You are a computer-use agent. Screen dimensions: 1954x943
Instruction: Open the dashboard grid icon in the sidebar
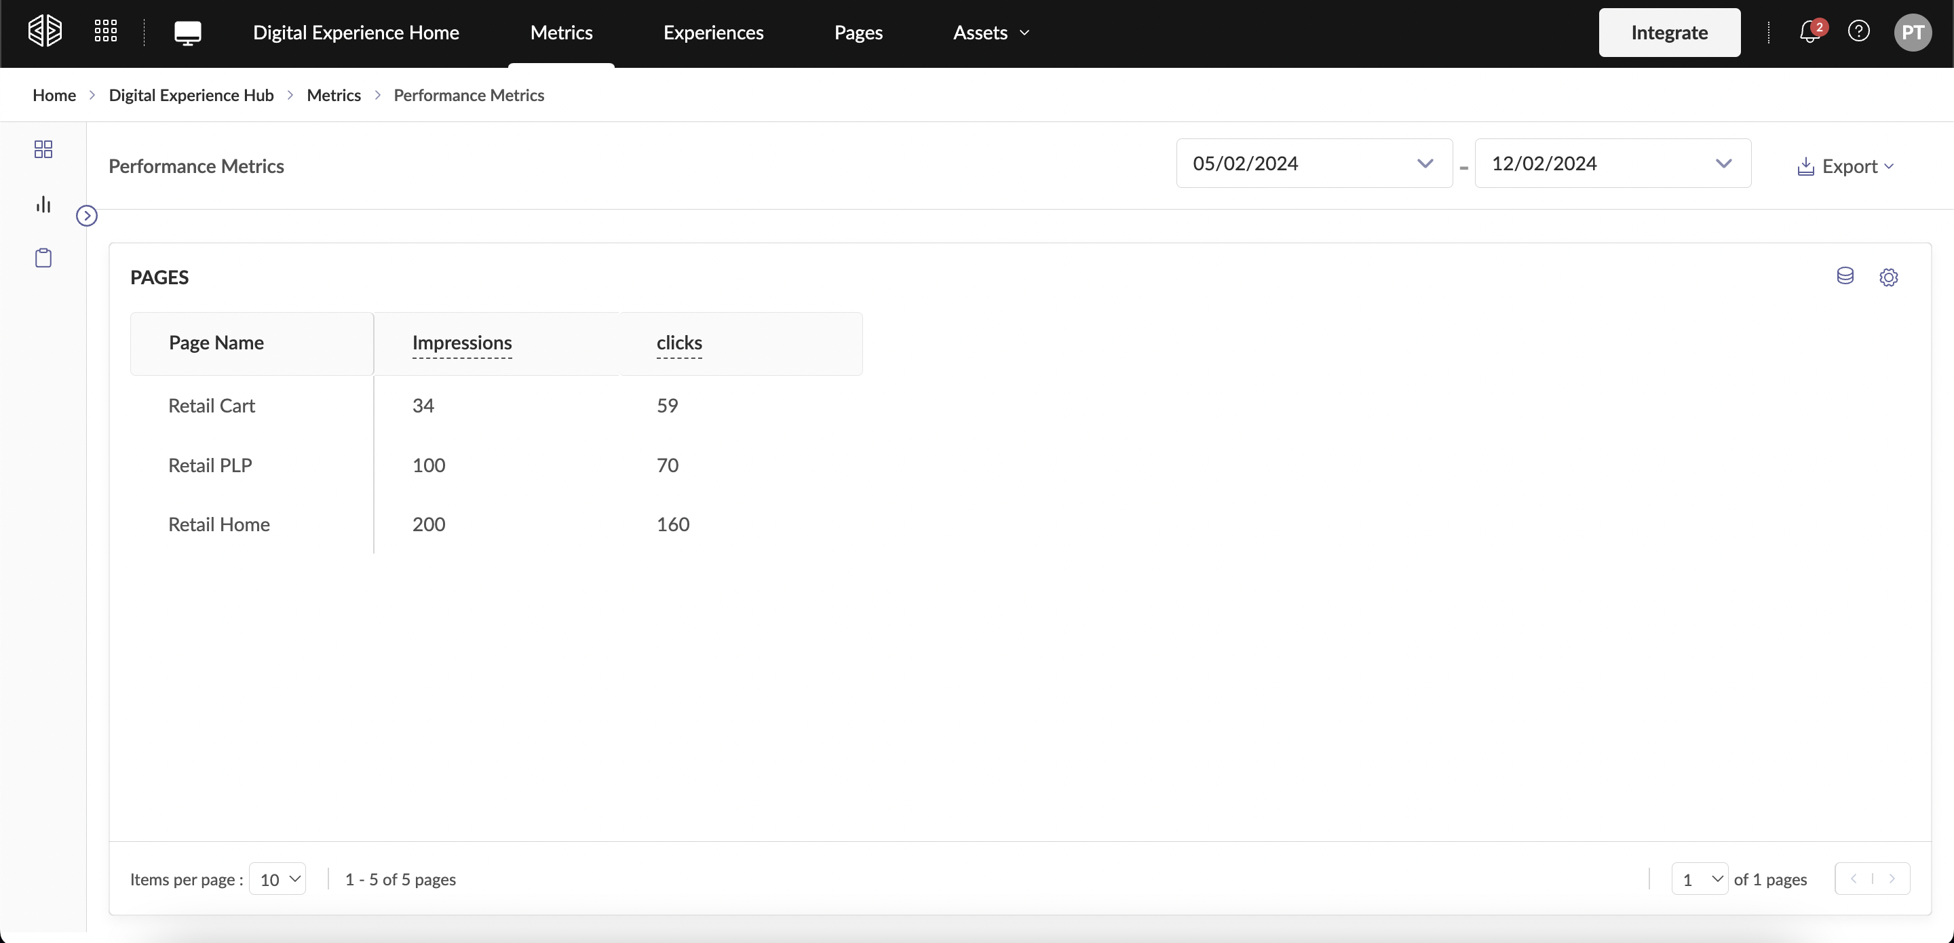coord(43,149)
